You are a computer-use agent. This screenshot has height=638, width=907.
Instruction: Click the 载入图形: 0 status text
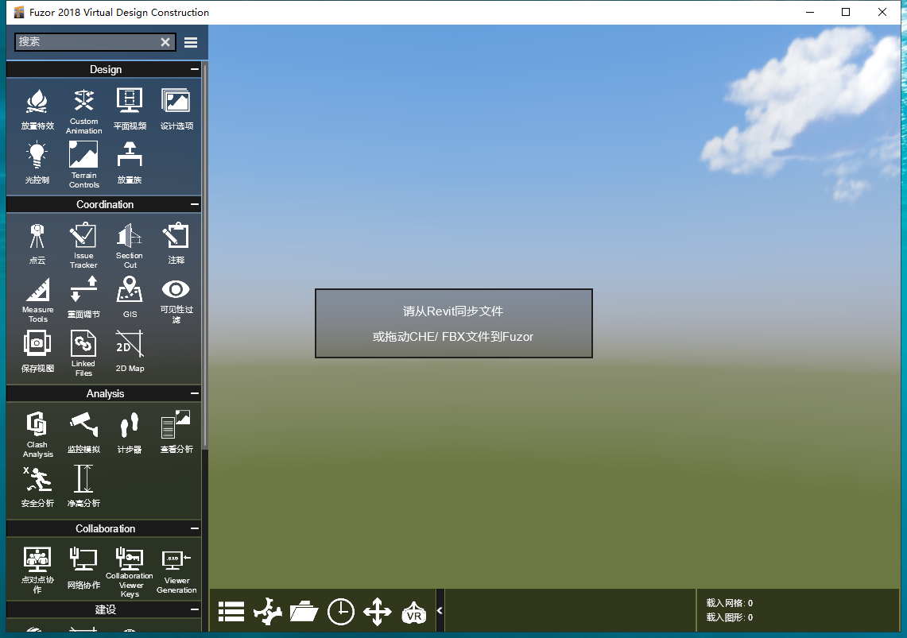pos(730,617)
